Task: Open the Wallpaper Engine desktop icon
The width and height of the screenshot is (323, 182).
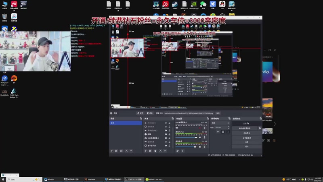Action: coord(4,80)
